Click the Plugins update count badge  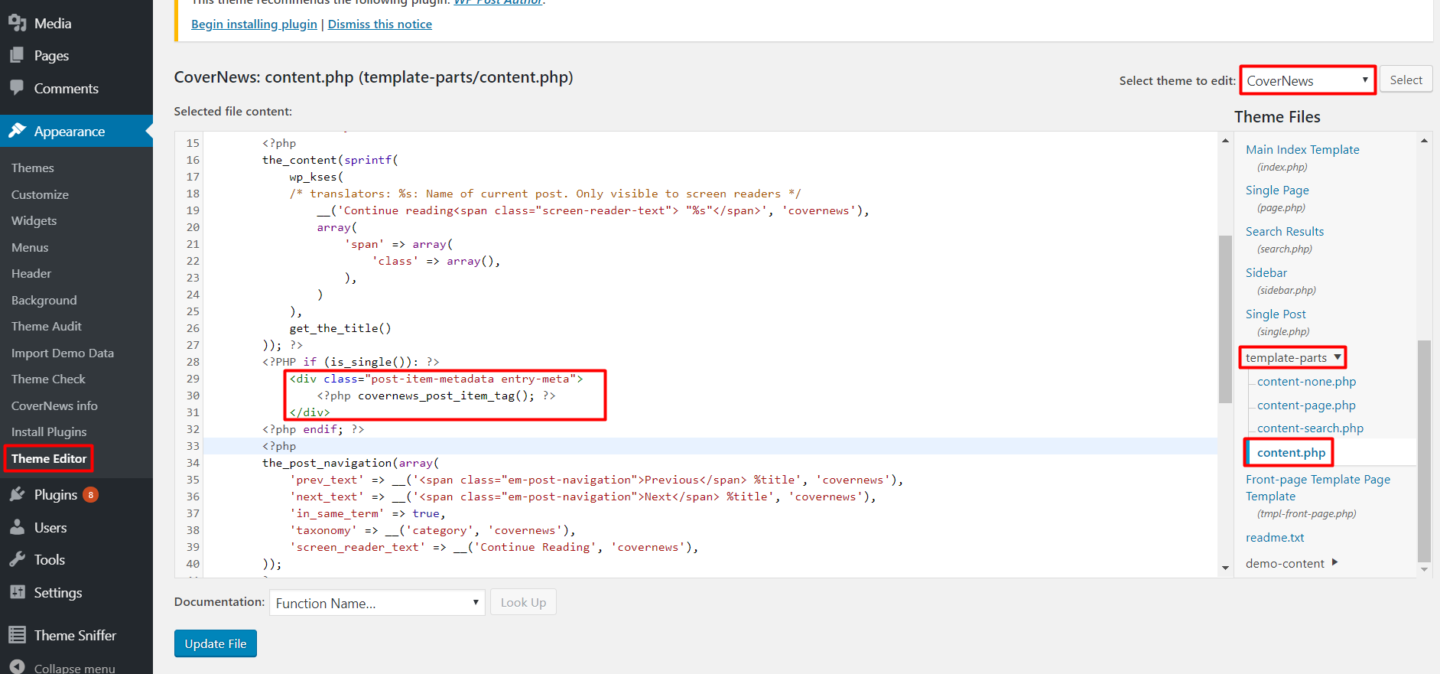pyautogui.click(x=90, y=495)
